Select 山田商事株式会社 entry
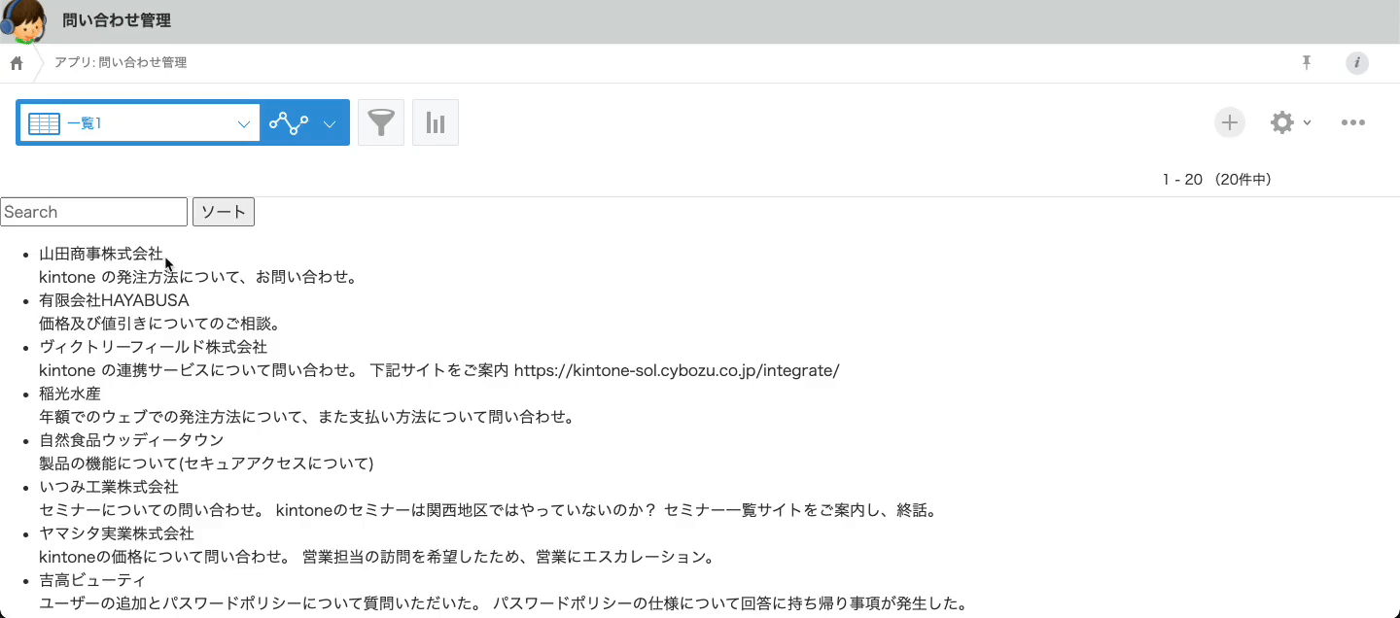This screenshot has width=1400, height=618. click(101, 254)
